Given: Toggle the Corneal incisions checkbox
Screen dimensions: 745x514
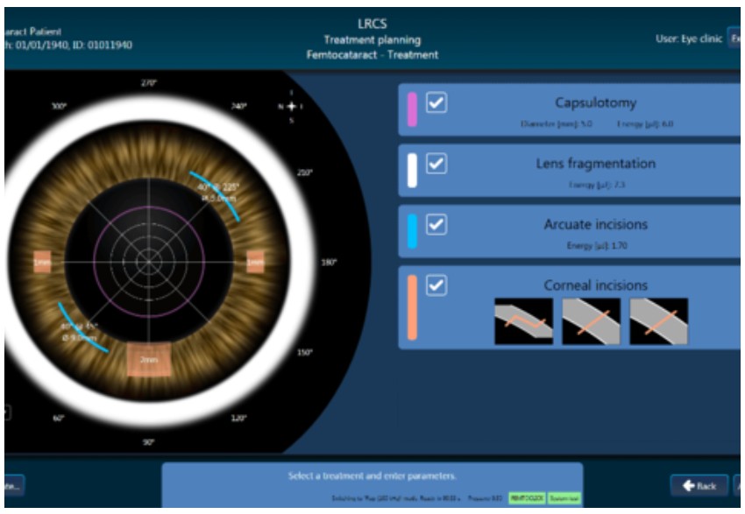Looking at the screenshot, I should pos(436,285).
